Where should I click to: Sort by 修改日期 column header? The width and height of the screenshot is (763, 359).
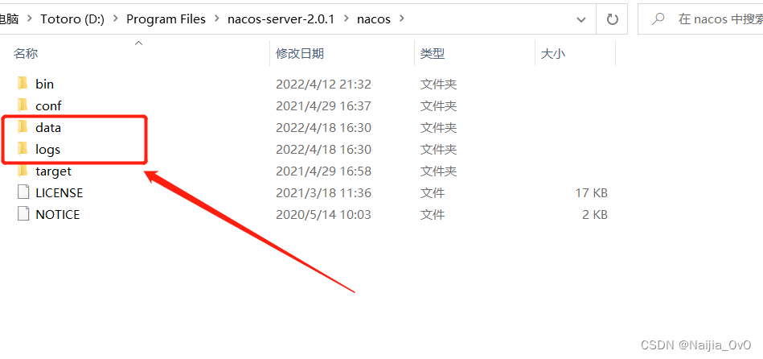pyautogui.click(x=300, y=54)
